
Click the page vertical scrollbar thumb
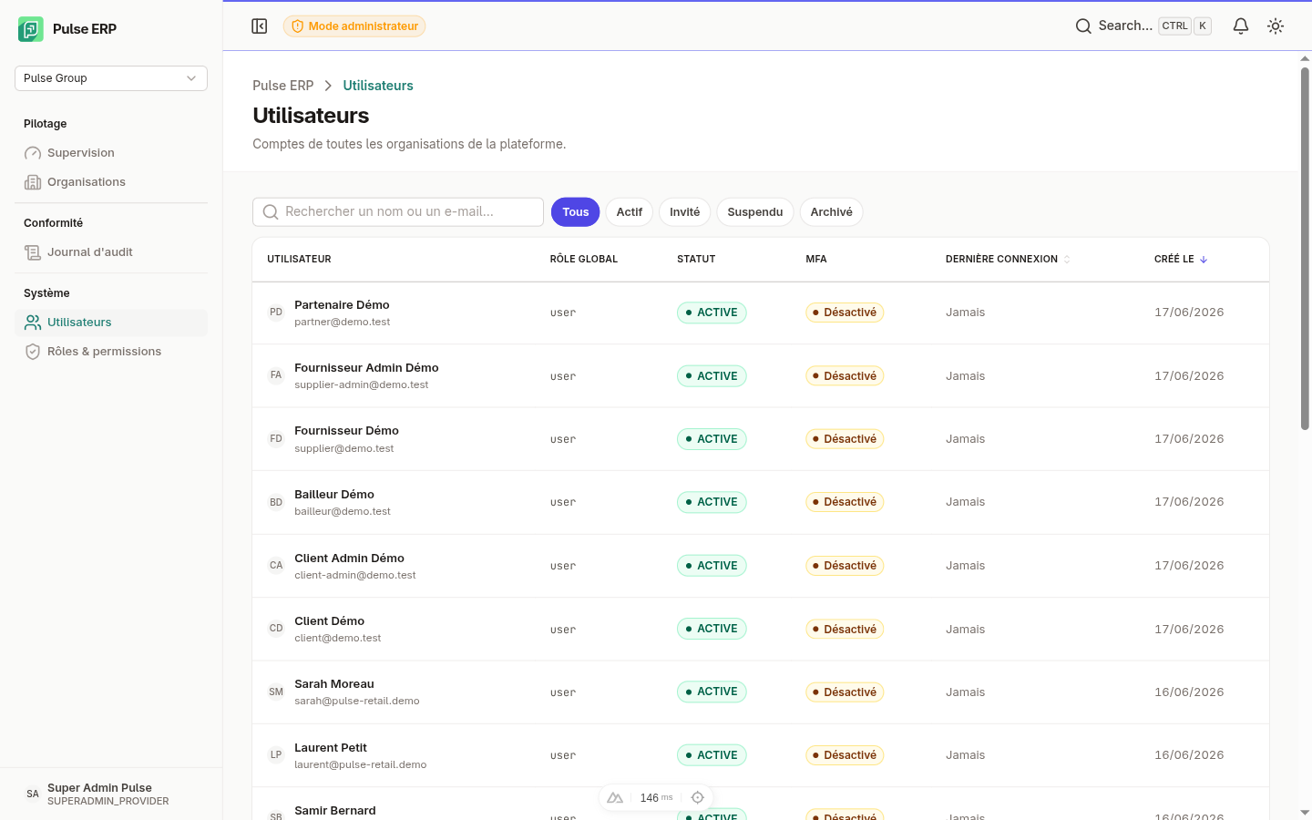tap(1305, 248)
